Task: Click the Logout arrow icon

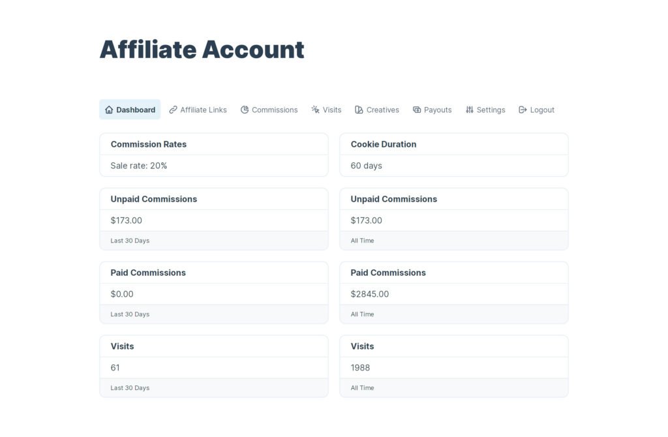Action: pos(523,110)
